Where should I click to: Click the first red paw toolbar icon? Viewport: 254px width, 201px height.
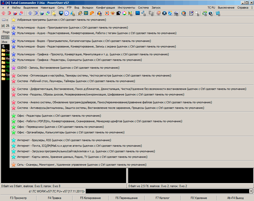point(4,13)
